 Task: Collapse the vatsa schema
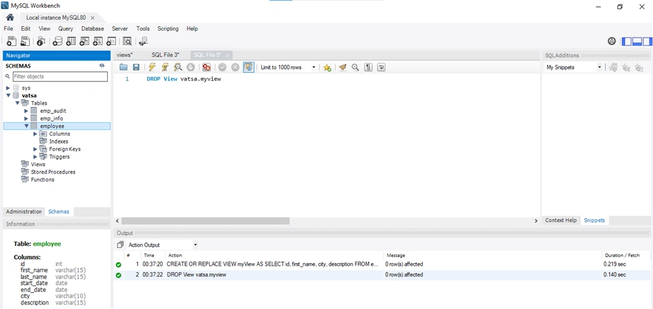click(x=8, y=96)
